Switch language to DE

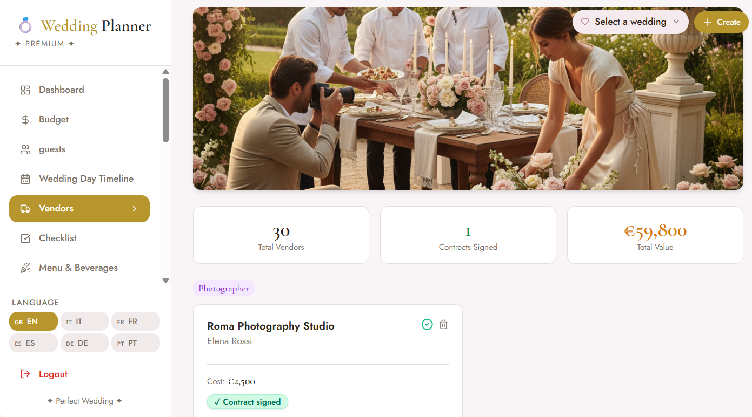click(84, 343)
